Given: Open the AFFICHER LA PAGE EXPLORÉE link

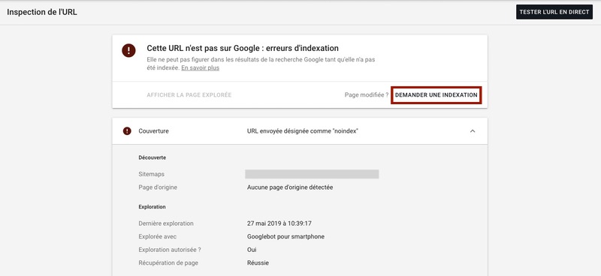Looking at the screenshot, I should point(189,95).
